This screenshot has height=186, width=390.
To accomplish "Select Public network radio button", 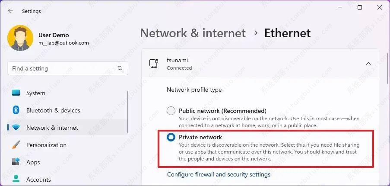I will 171,111.
